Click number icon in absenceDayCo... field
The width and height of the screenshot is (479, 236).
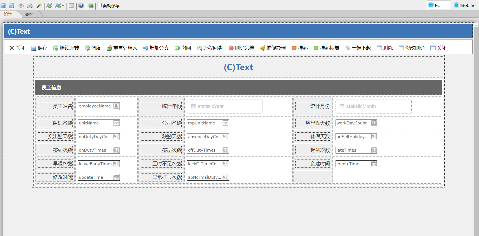226,137
